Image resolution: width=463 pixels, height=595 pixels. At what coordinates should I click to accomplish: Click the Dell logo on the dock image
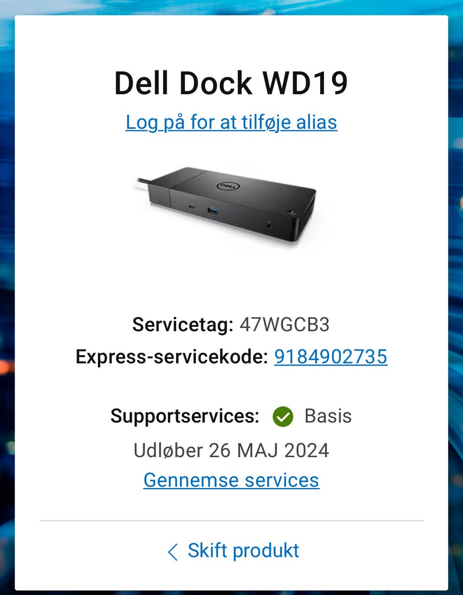click(226, 186)
